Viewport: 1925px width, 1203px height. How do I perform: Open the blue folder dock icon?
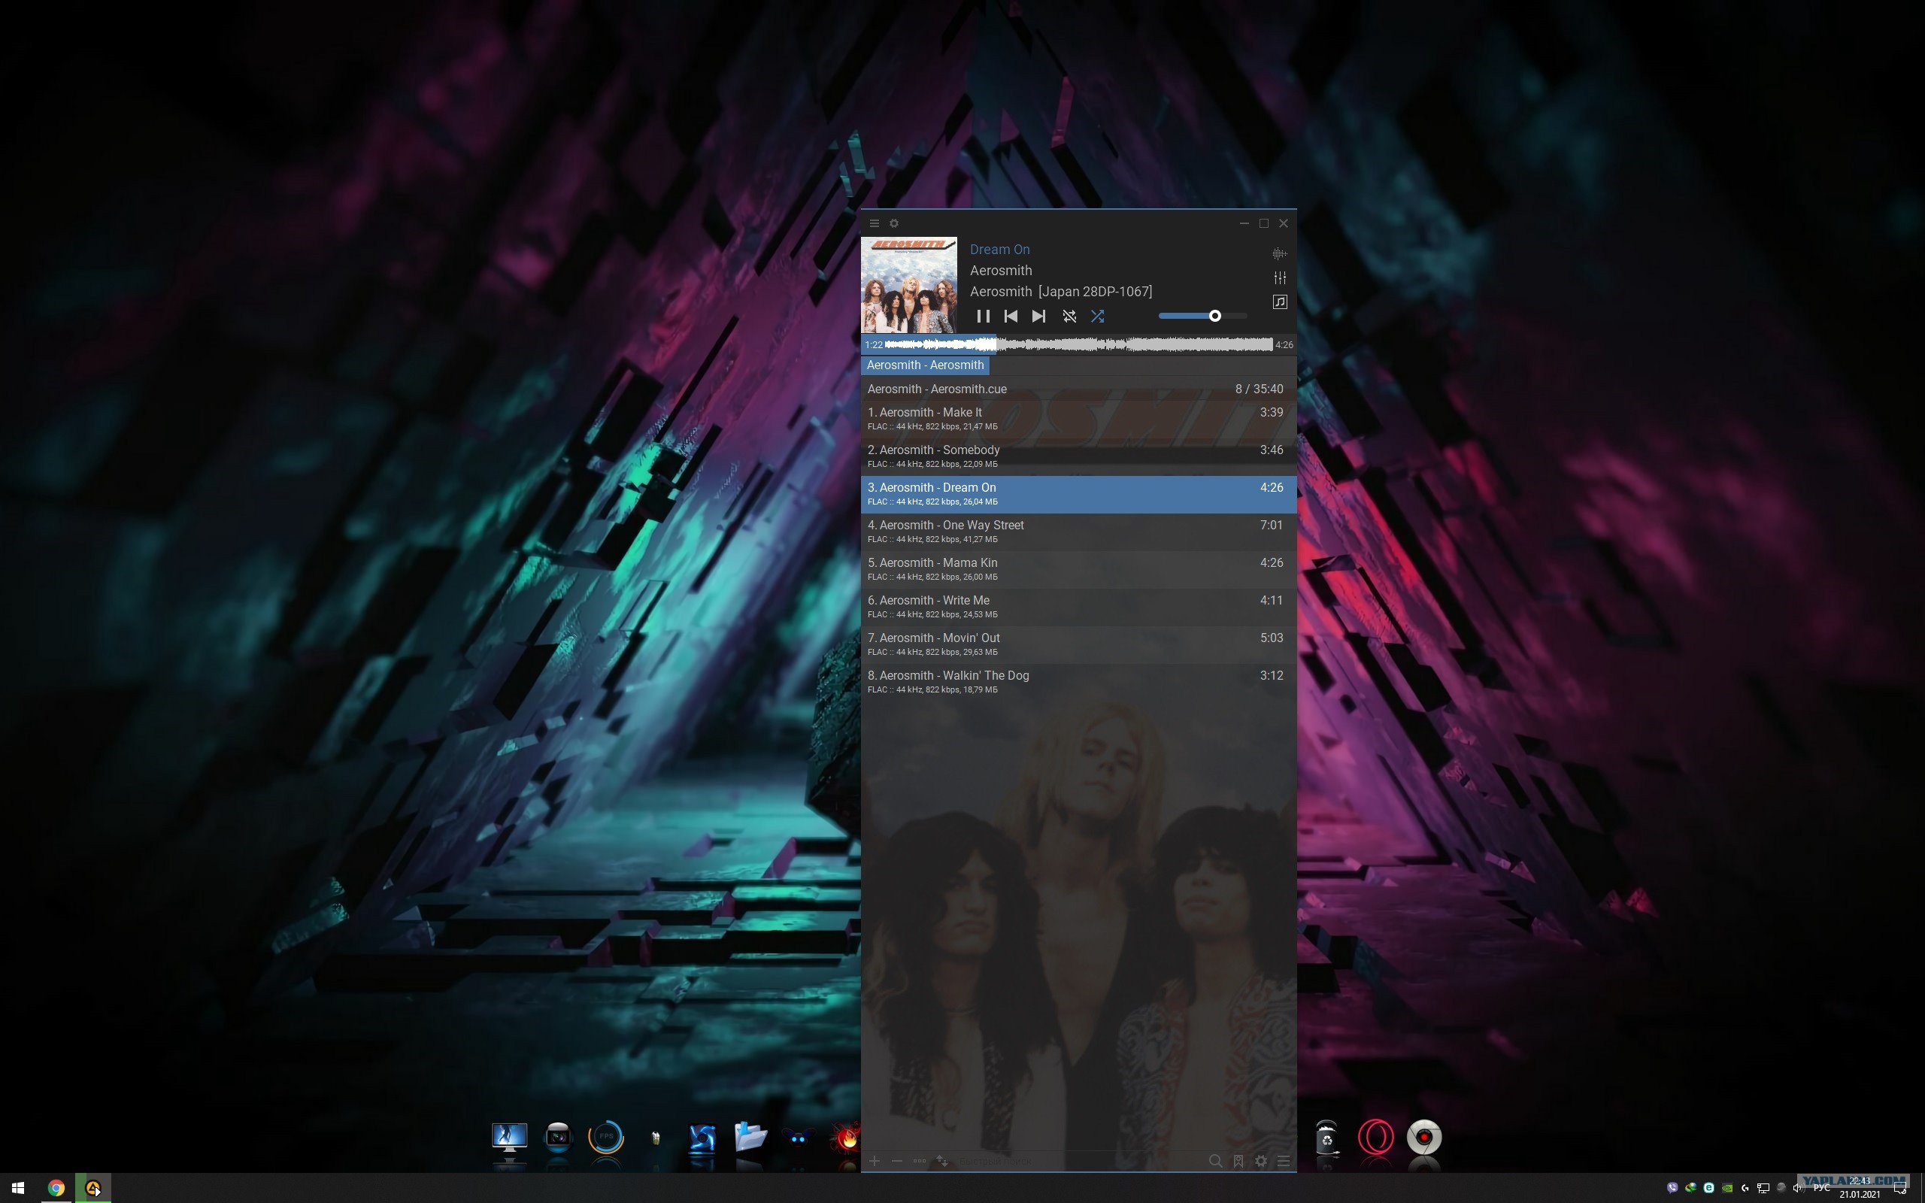coord(750,1138)
